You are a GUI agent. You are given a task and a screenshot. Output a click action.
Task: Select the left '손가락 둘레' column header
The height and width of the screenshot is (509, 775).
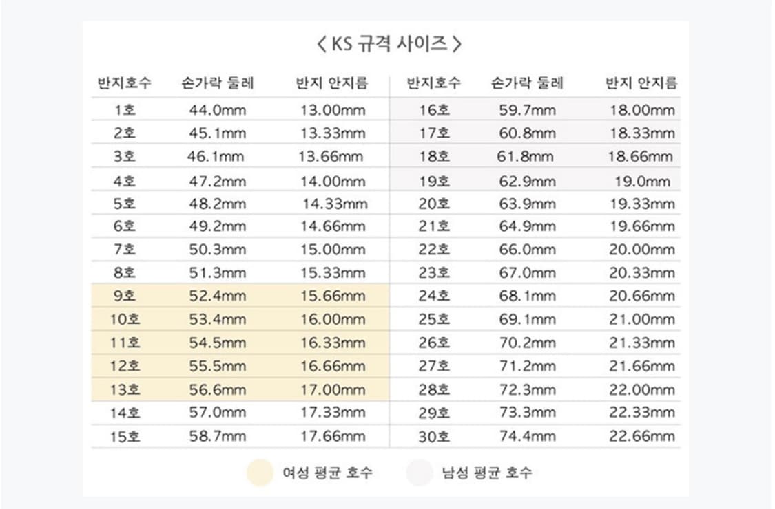click(218, 84)
